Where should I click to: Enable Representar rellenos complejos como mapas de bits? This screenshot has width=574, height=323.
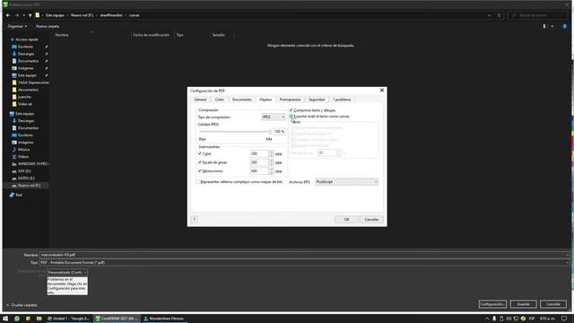tap(198, 181)
